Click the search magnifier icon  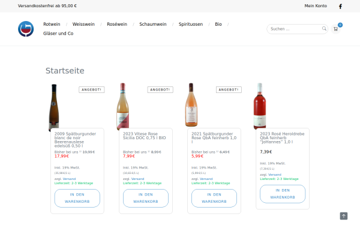[x=324, y=28]
